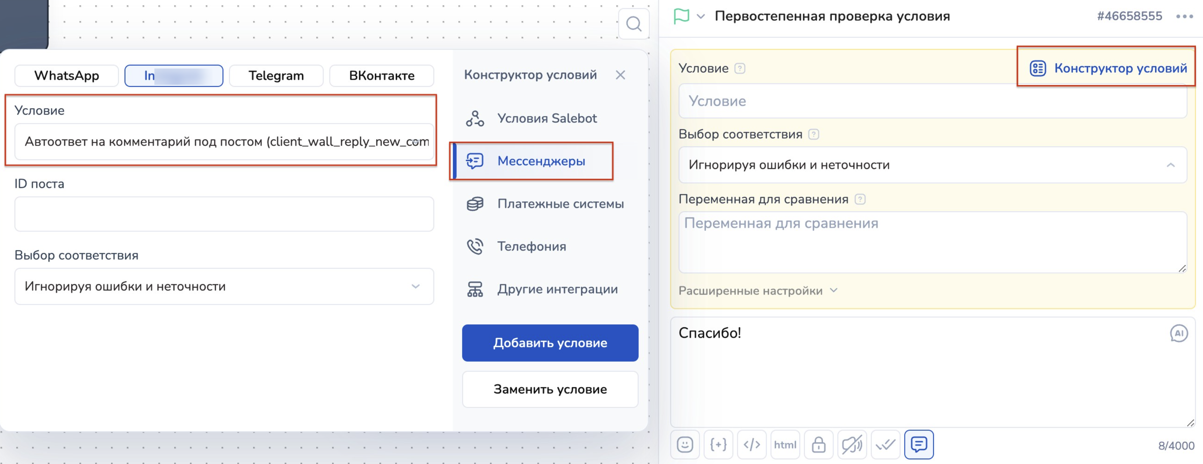Open the three-dots block menu
The height and width of the screenshot is (464, 1203).
[1184, 16]
